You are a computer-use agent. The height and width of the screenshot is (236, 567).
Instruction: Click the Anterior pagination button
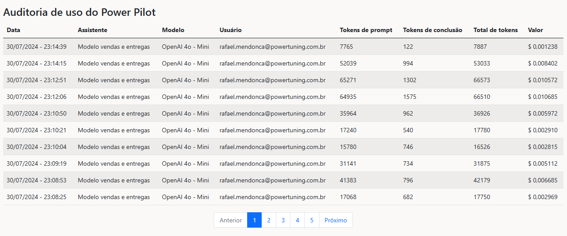click(230, 220)
